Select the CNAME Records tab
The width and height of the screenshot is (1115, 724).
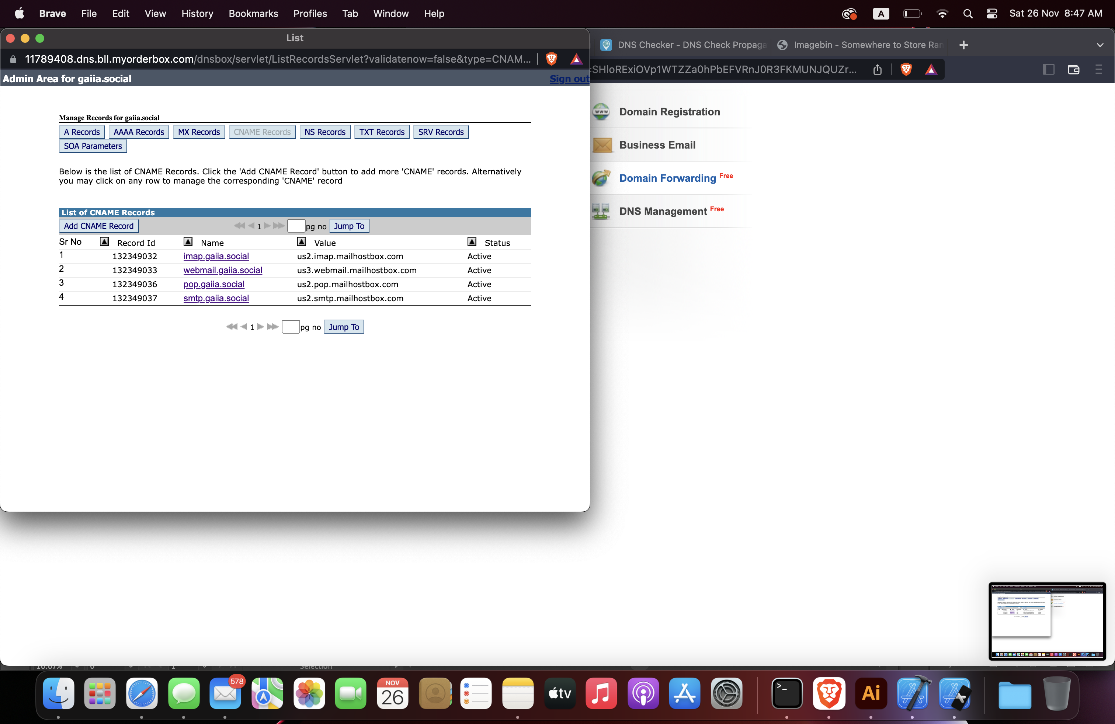263,132
